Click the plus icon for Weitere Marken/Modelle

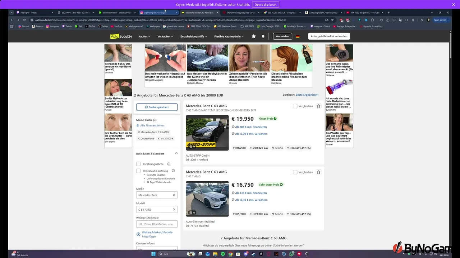[x=138, y=234]
